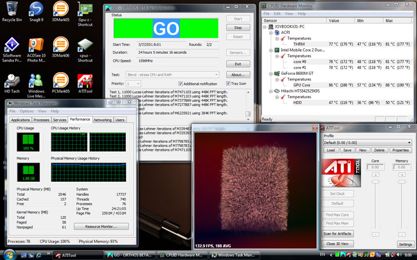Open ATITool Settings button
The image size is (417, 260).
tap(405, 244)
